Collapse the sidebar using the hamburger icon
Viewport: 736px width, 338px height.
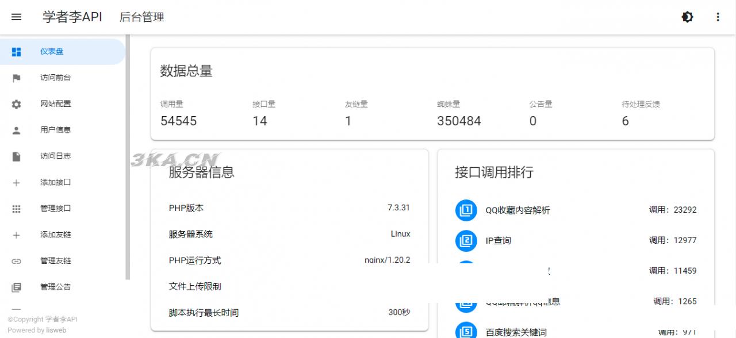pos(16,17)
